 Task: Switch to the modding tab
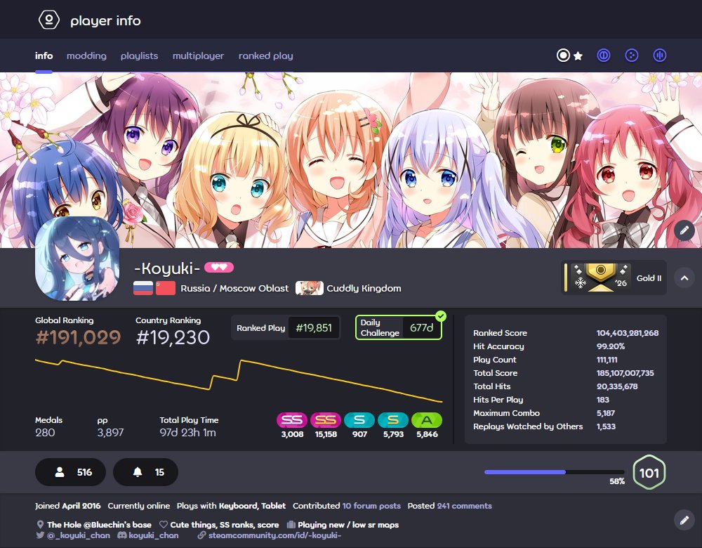(x=86, y=56)
